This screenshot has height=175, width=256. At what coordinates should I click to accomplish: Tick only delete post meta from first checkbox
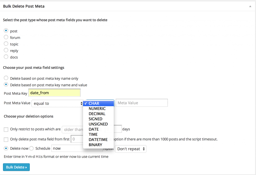click(x=6, y=140)
